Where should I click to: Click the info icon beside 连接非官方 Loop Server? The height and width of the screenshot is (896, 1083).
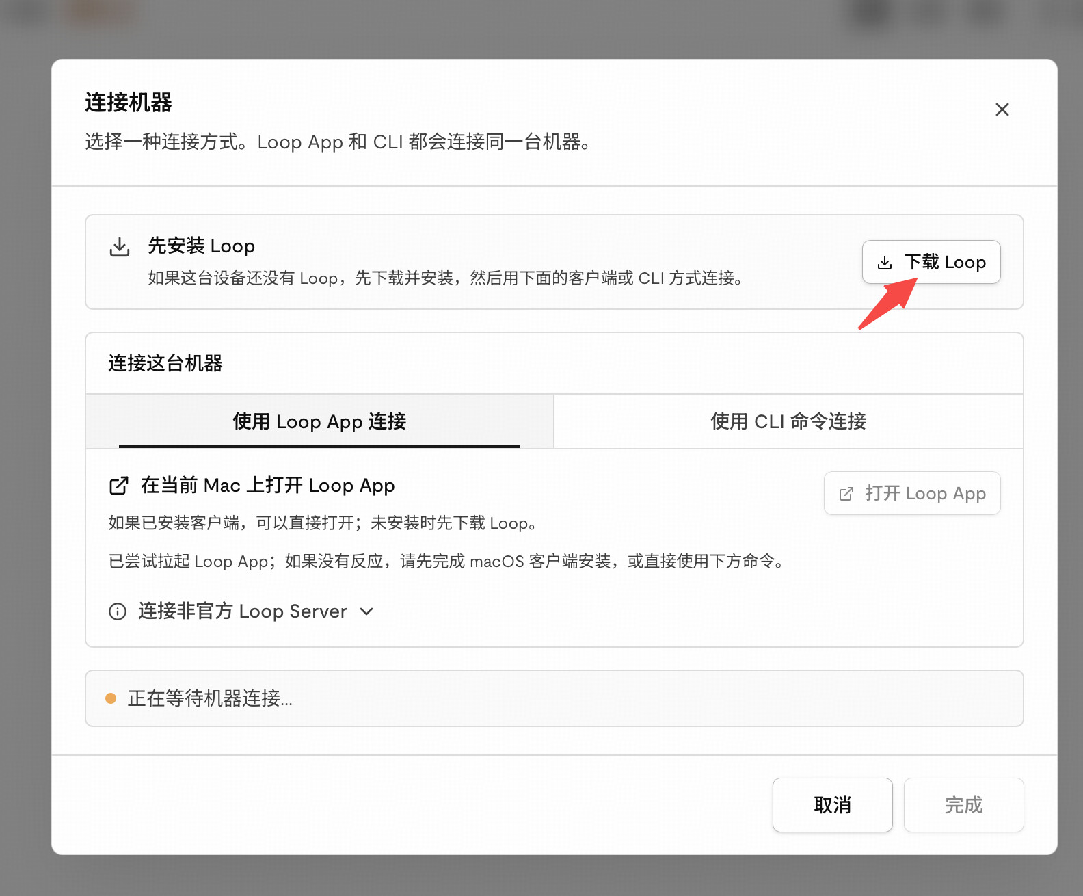tap(118, 611)
